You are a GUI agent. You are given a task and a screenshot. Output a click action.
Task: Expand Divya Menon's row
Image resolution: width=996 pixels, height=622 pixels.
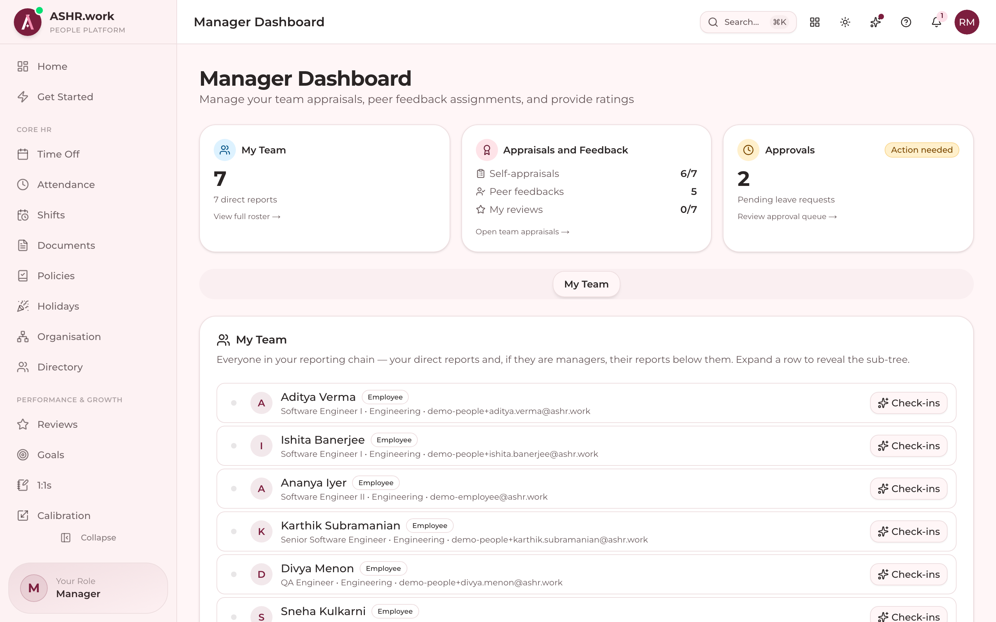[234, 574]
